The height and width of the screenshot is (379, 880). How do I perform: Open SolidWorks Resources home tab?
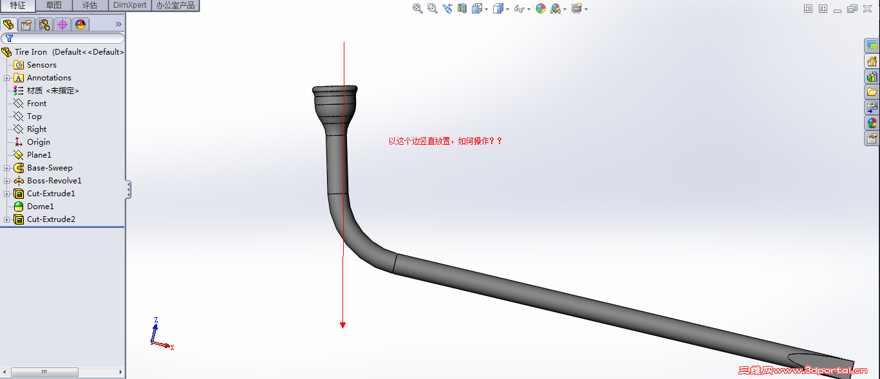(x=872, y=61)
